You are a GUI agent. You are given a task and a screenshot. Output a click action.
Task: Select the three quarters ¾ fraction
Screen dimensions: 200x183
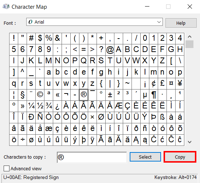(x=49, y=106)
